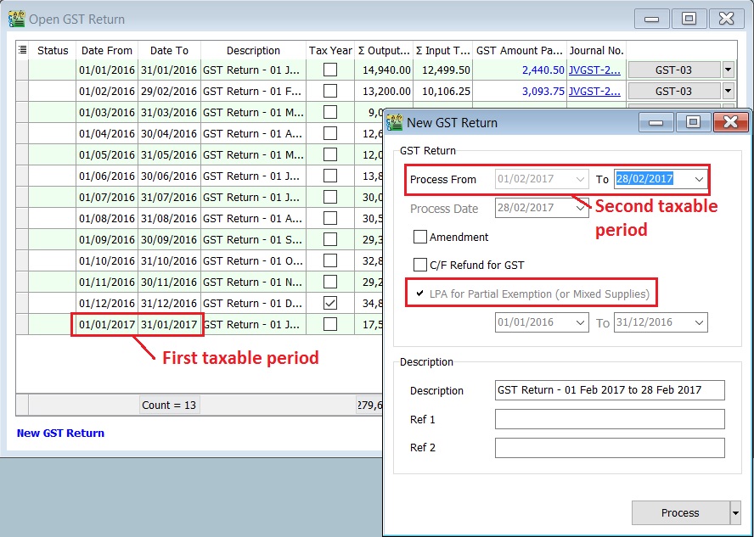Enable the Amendment checkbox
The height and width of the screenshot is (537, 754).
[419, 237]
